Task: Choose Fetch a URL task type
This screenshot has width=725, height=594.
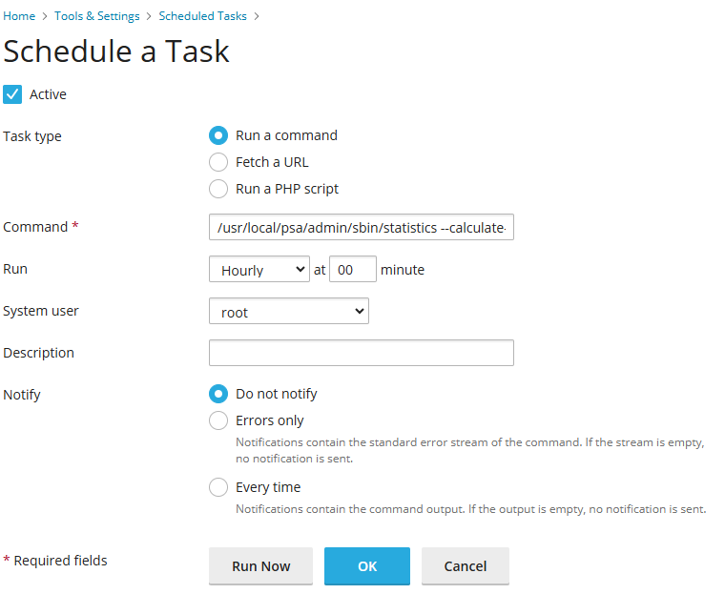Action: click(218, 162)
